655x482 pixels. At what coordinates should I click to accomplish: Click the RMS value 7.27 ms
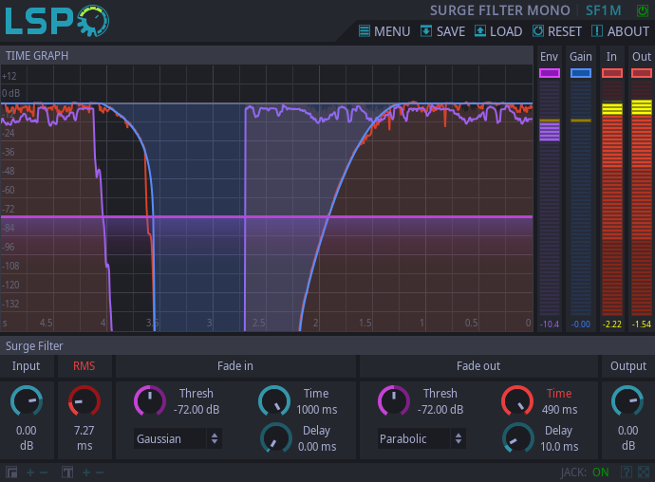pos(84,438)
